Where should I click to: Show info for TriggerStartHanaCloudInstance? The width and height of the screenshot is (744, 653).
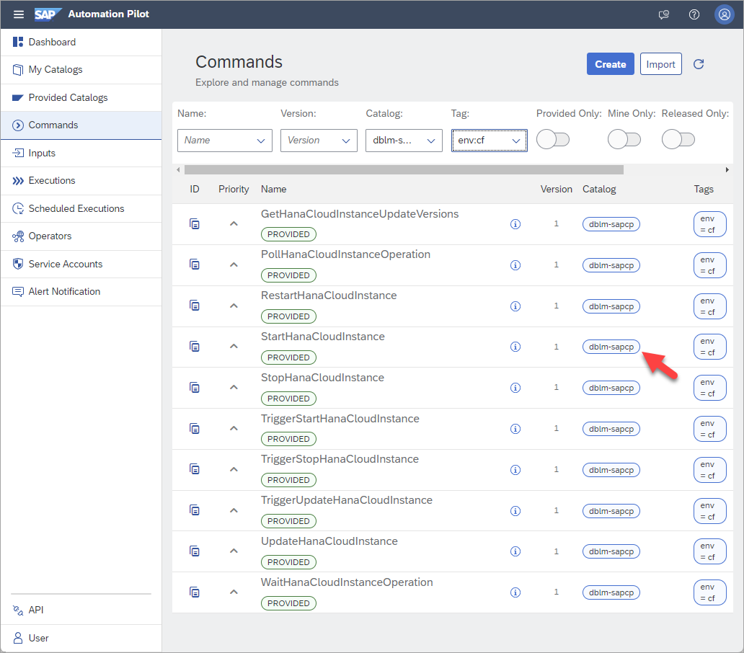515,429
